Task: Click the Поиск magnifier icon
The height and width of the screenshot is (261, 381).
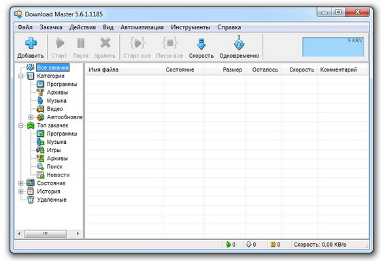Action: tap(40, 166)
